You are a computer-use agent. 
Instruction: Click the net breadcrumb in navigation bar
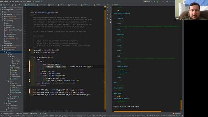[x=29, y=2]
